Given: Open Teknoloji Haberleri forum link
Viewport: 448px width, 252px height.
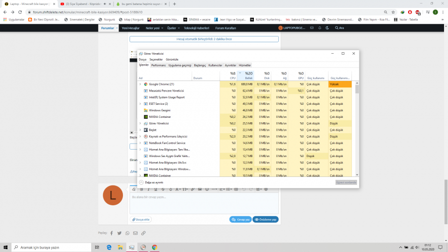Looking at the screenshot, I should pyautogui.click(x=196, y=28).
